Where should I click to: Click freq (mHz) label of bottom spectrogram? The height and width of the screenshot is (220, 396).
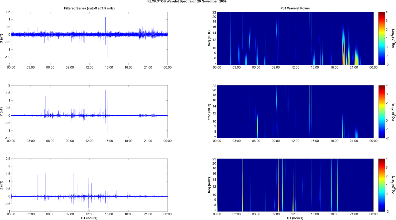pyautogui.click(x=209, y=185)
